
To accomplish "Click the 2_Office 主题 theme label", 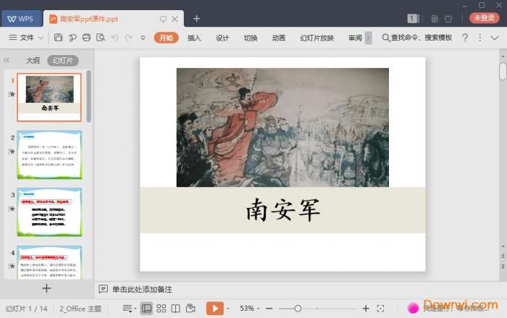I will point(80,309).
